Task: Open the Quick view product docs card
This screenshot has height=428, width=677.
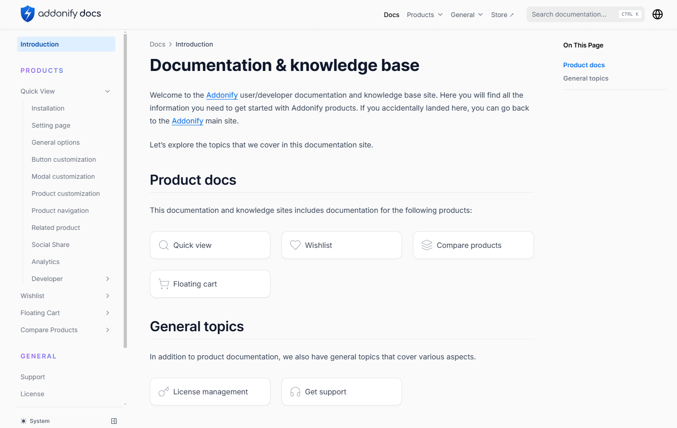Action: (x=210, y=245)
